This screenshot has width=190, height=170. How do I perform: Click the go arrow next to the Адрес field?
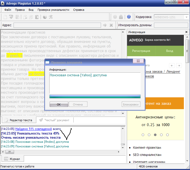pos(105,25)
